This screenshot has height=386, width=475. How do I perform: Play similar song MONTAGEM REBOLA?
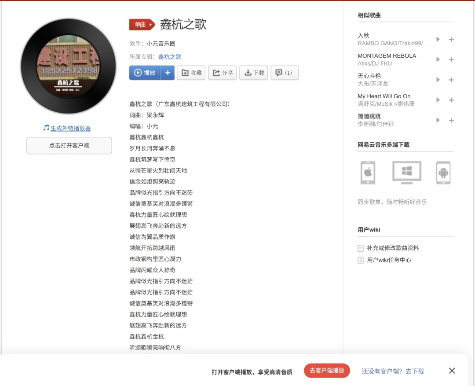point(438,60)
